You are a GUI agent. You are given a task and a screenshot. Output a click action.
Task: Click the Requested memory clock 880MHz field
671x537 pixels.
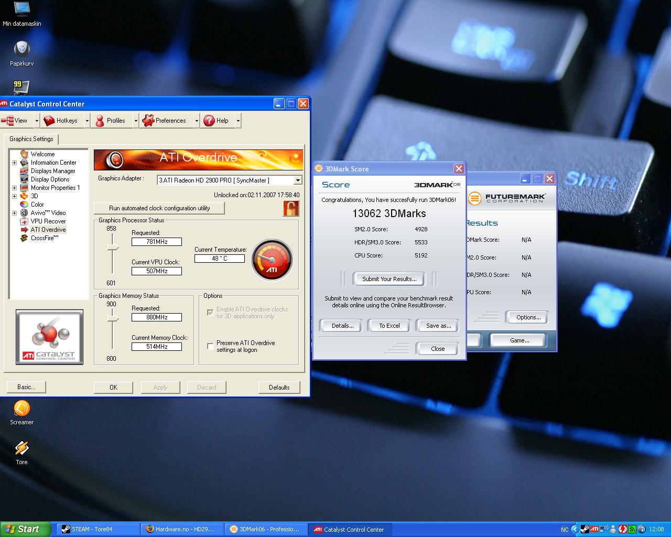click(157, 317)
